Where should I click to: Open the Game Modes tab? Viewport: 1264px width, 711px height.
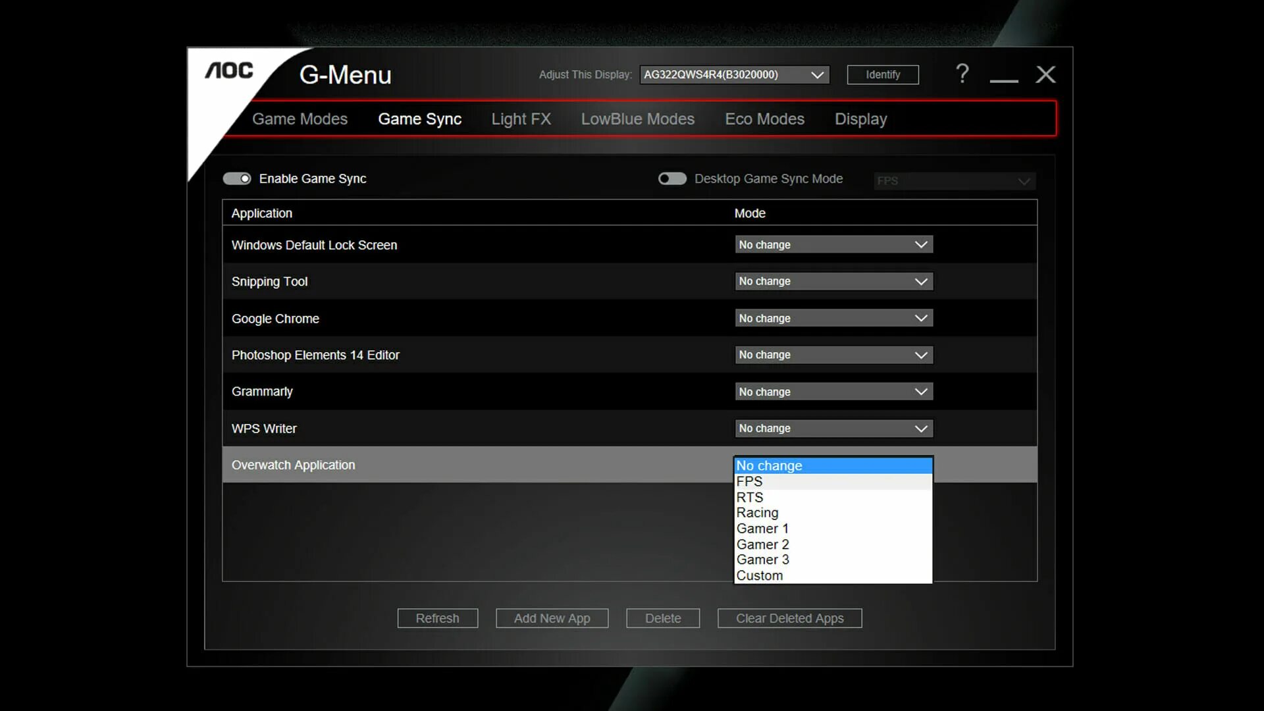click(300, 119)
